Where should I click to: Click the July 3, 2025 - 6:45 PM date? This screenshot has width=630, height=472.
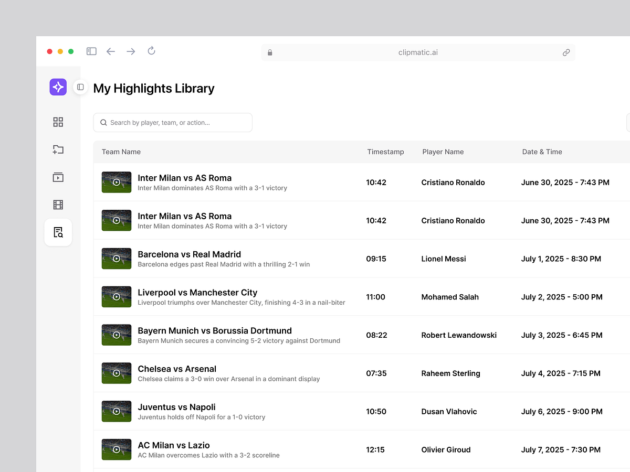coord(562,335)
